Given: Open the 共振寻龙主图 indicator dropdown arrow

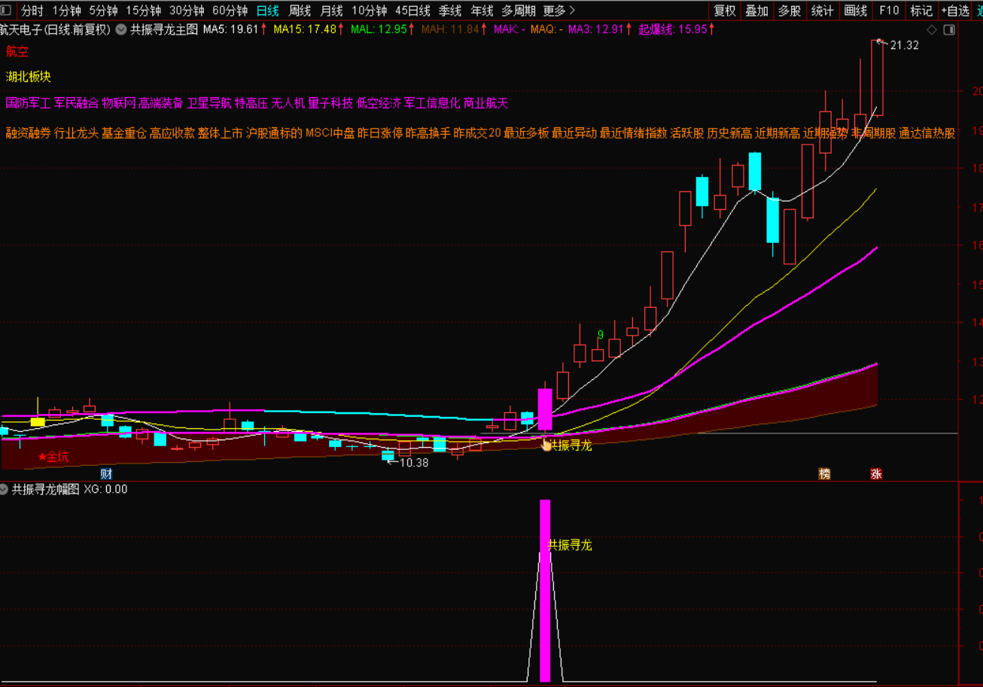Looking at the screenshot, I should point(120,30).
